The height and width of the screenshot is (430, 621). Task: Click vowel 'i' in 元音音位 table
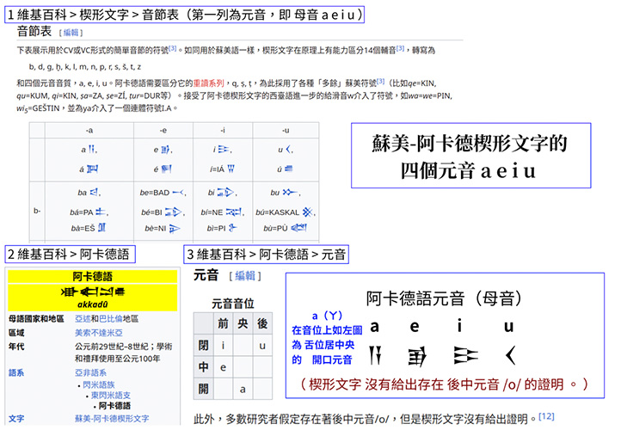223,346
